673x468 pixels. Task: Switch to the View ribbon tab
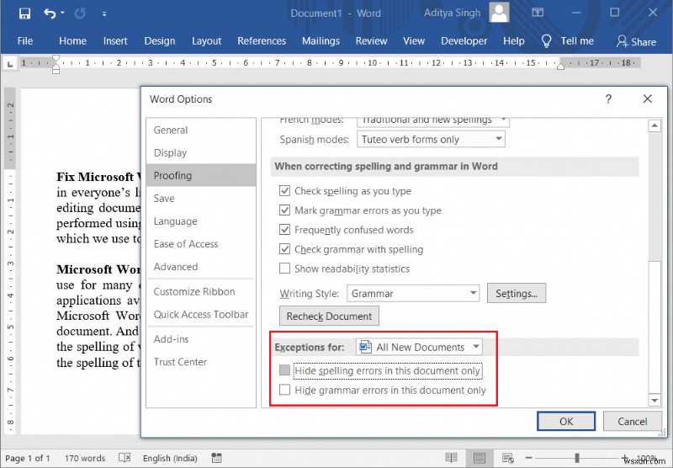pyautogui.click(x=414, y=41)
